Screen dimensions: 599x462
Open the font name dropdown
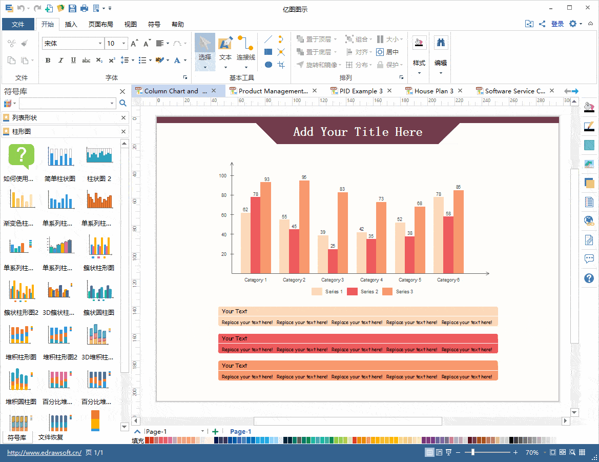coord(100,44)
